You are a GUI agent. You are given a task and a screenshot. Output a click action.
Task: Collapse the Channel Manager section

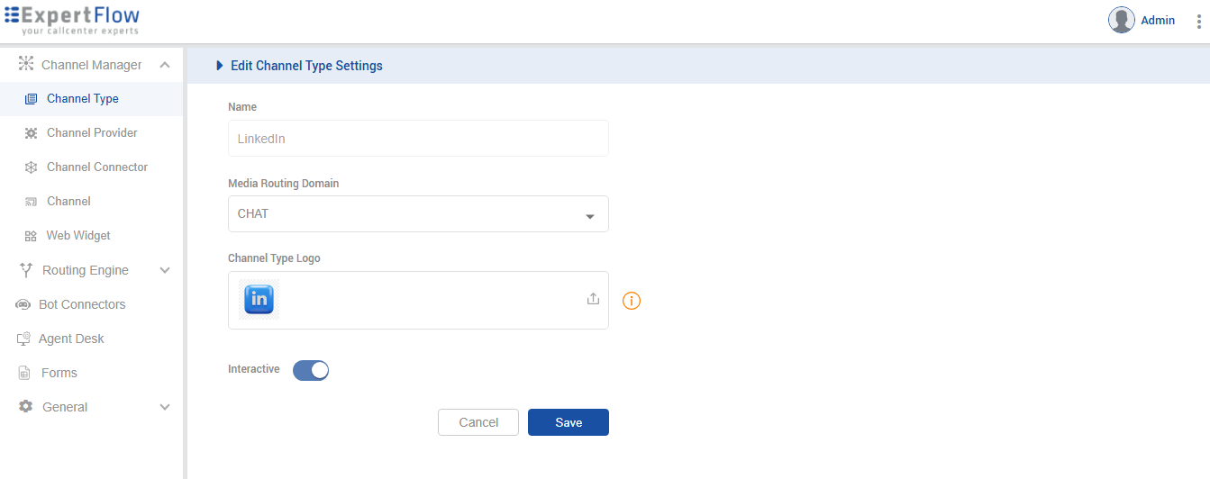pos(165,65)
